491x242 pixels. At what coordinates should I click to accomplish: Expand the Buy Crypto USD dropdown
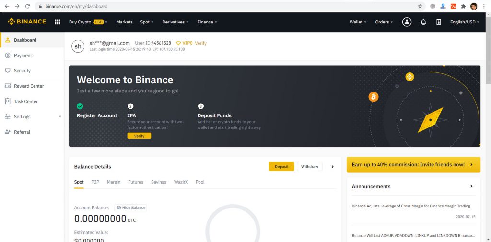pos(88,22)
